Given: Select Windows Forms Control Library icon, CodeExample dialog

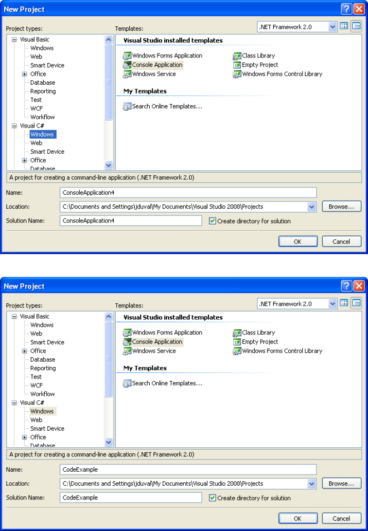Looking at the screenshot, I should [237, 351].
